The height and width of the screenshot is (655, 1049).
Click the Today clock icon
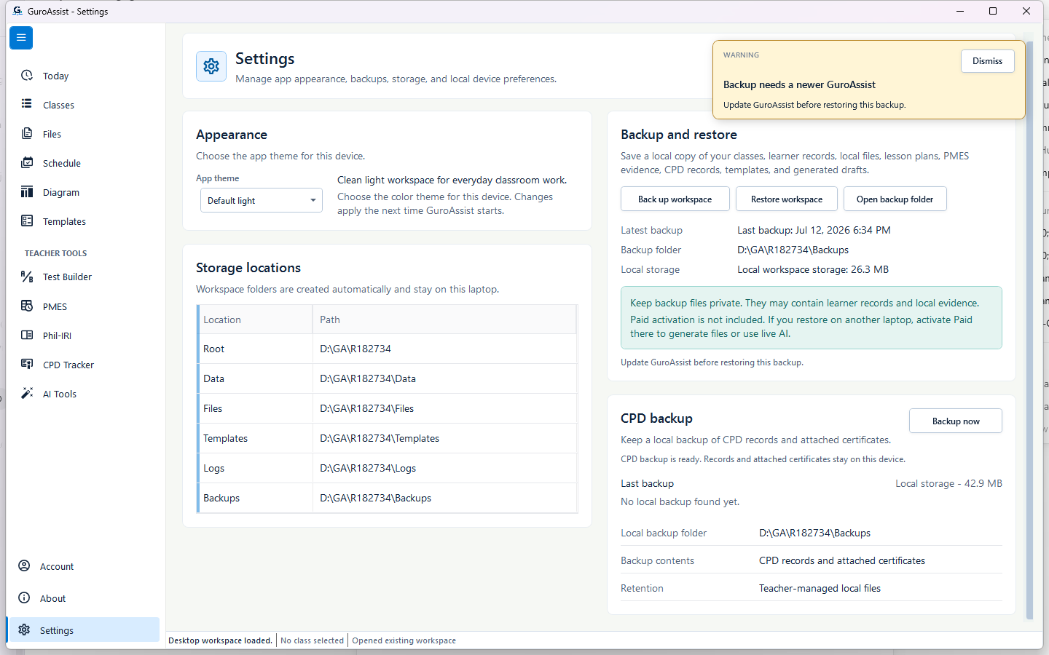[x=27, y=76]
